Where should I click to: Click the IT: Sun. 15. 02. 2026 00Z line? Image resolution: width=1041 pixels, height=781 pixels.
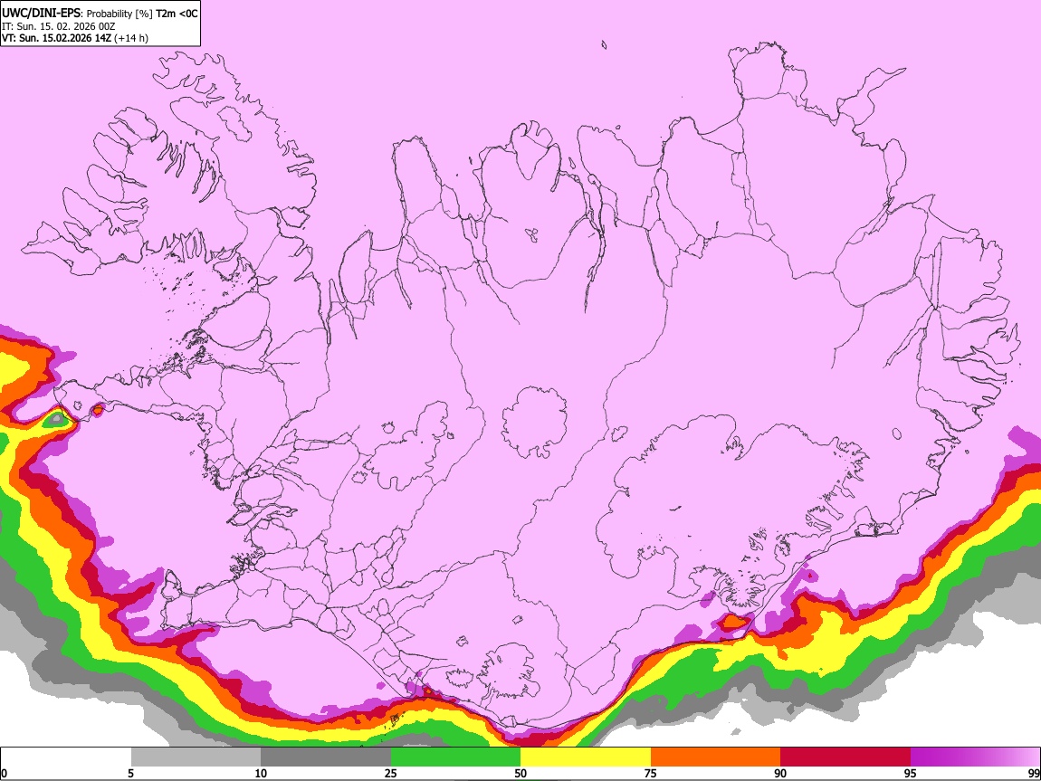click(x=59, y=26)
